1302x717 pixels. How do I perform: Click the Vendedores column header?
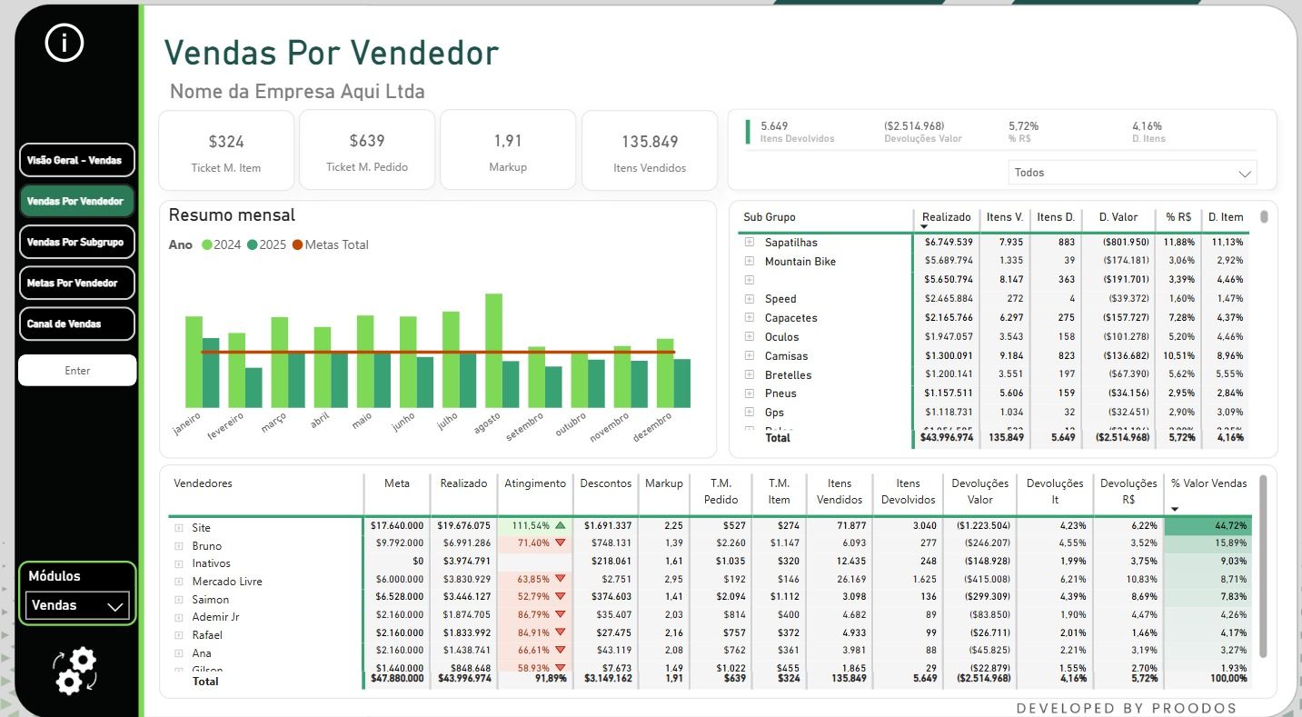203,483
